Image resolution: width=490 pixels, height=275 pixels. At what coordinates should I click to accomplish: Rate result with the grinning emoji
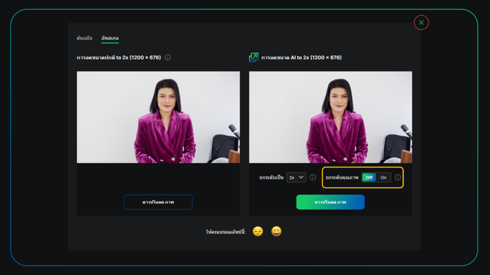pos(276,232)
